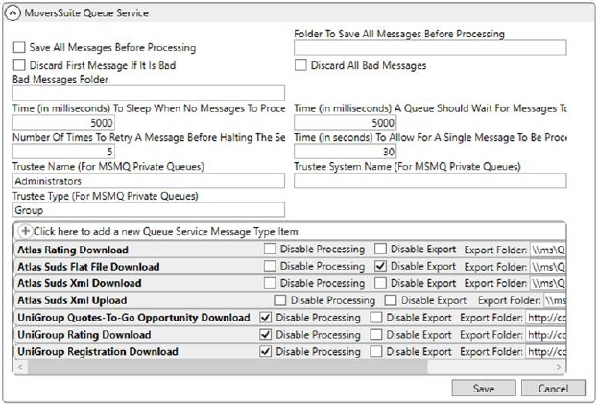Uncheck Disable Processing for UniGroup Rating Download
Image resolution: width=599 pixels, height=404 pixels.
266,335
